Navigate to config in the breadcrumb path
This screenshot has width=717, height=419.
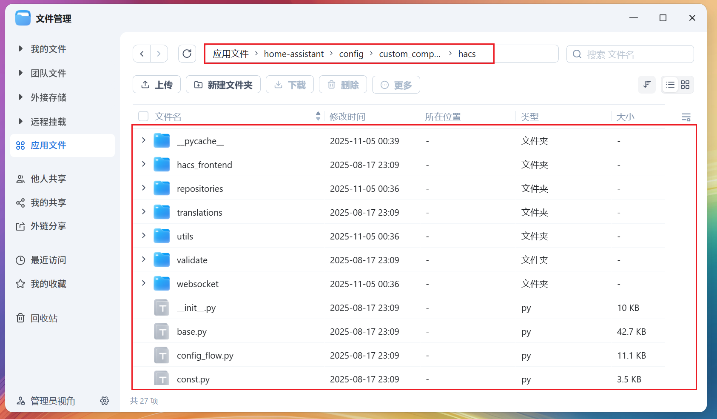point(351,54)
